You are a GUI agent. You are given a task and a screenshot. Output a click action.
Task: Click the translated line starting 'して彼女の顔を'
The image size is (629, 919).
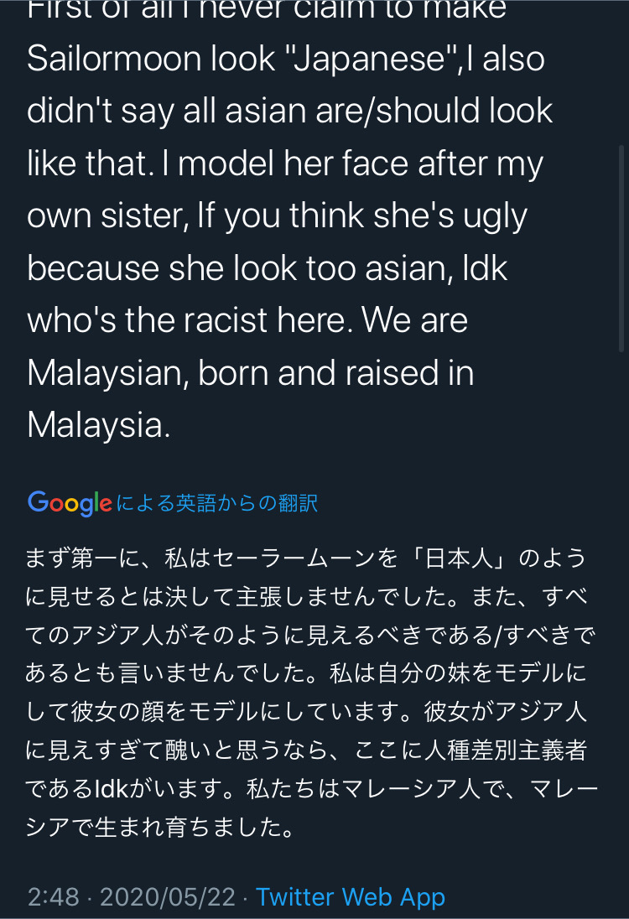coord(304,712)
